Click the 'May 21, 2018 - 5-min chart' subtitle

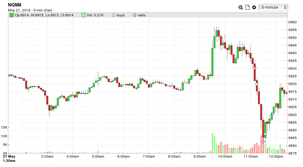click(x=30, y=10)
